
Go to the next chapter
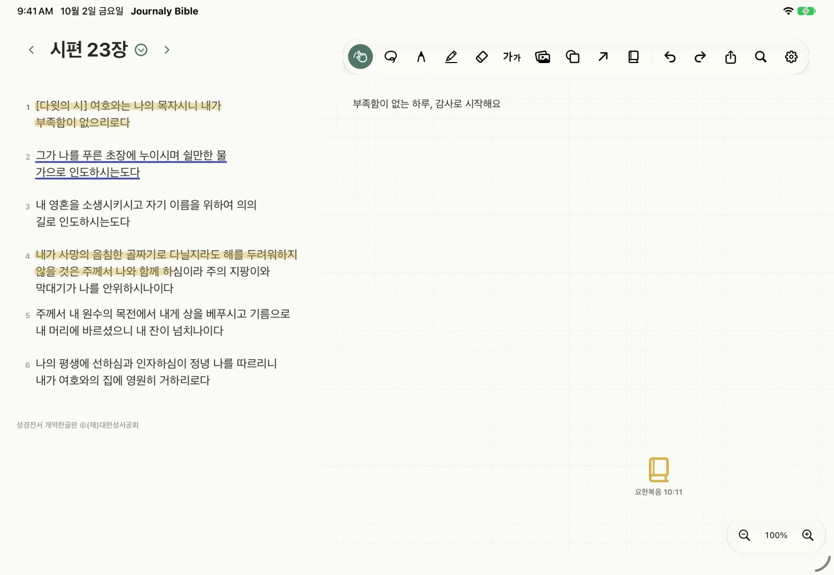point(167,50)
